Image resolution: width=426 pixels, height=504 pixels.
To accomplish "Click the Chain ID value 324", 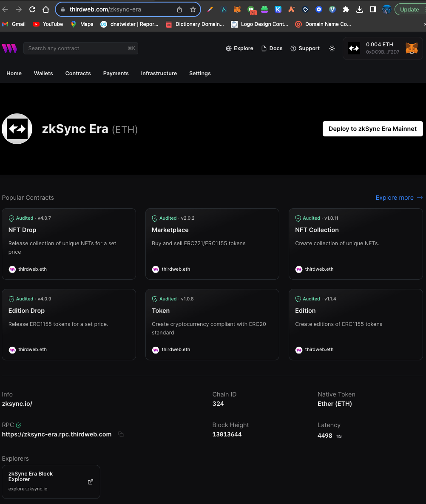I will [x=218, y=404].
